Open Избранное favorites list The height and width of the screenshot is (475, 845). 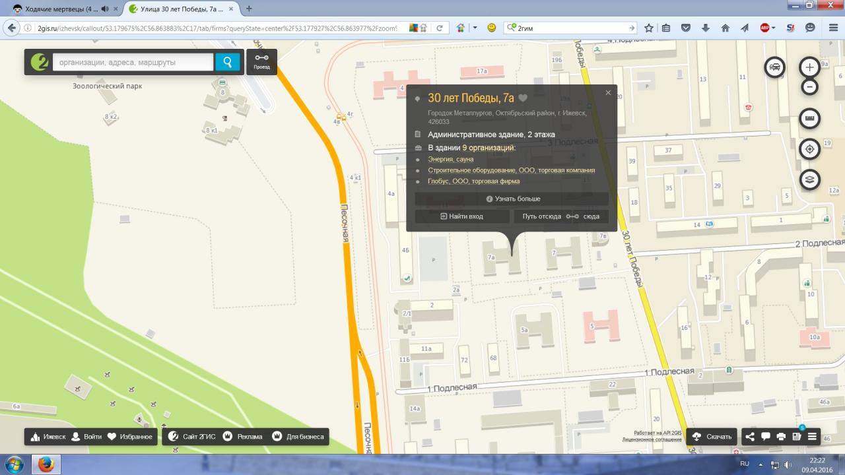click(130, 437)
